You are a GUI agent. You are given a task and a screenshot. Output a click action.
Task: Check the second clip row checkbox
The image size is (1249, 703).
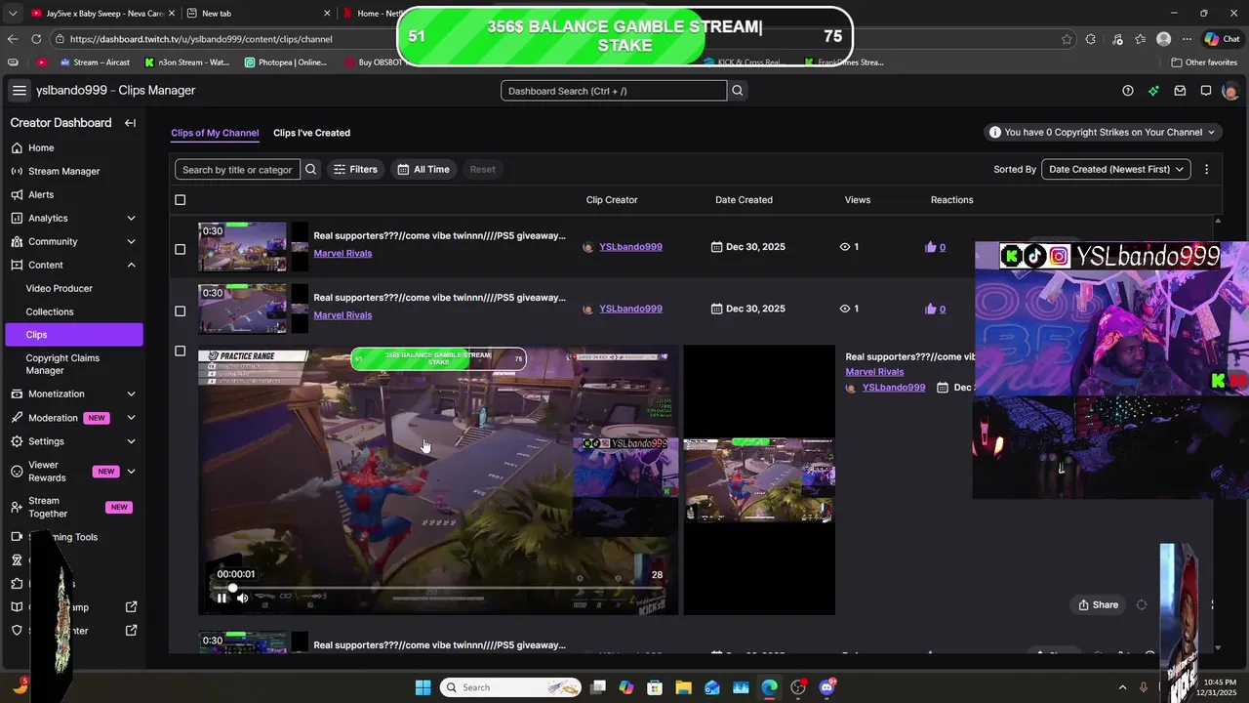[180, 311]
